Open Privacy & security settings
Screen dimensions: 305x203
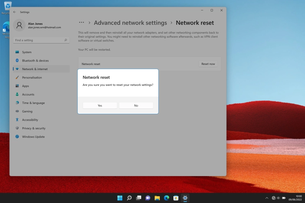pyautogui.click(x=41, y=128)
